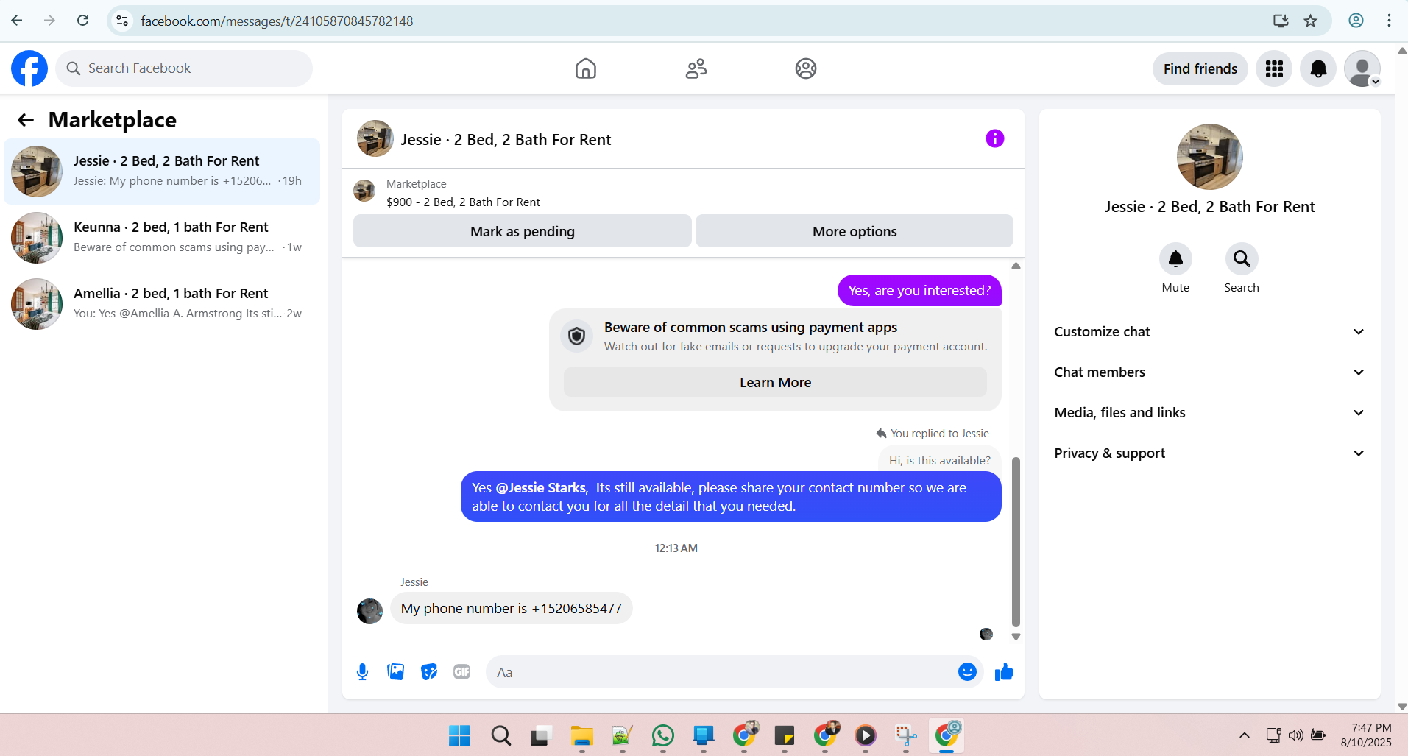Open the Groups icon in top navigation
1408x756 pixels.
(806, 68)
